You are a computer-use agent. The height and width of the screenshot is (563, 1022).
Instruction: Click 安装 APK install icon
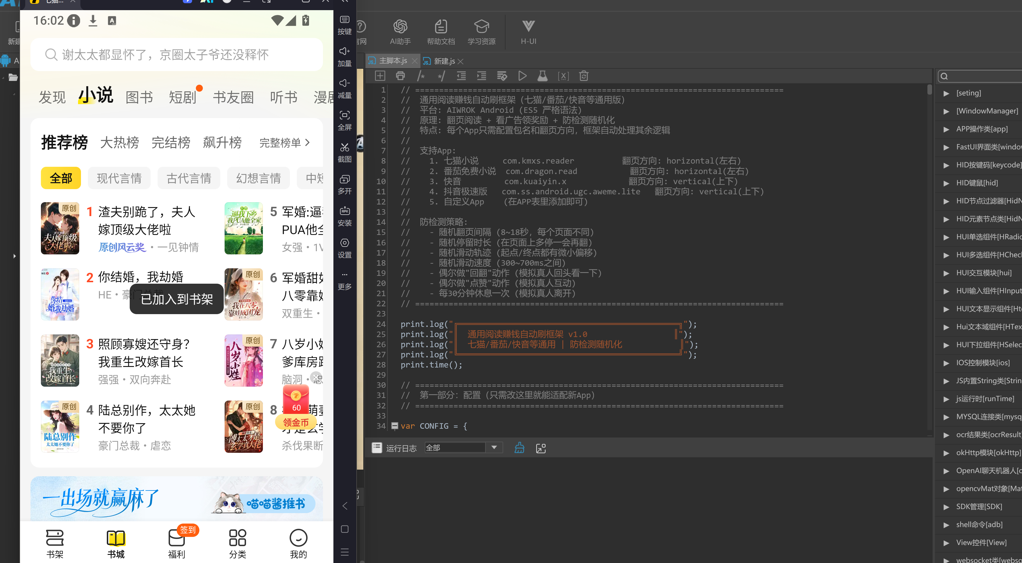tap(344, 216)
